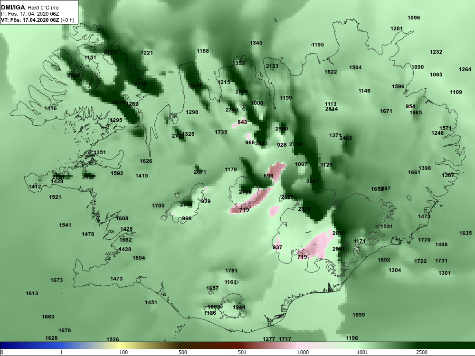Viewport: 475px width, 356px height.
Task: Select map value 1622
Action: 331,72
